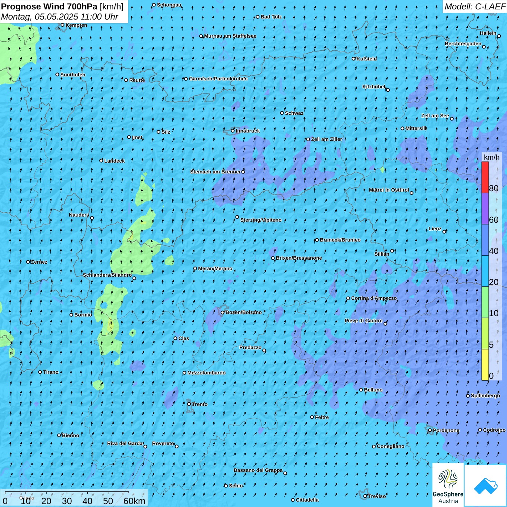Click the GeoSphere Austria logo
Viewport: 507px width, 507px height.
[x=448, y=485]
